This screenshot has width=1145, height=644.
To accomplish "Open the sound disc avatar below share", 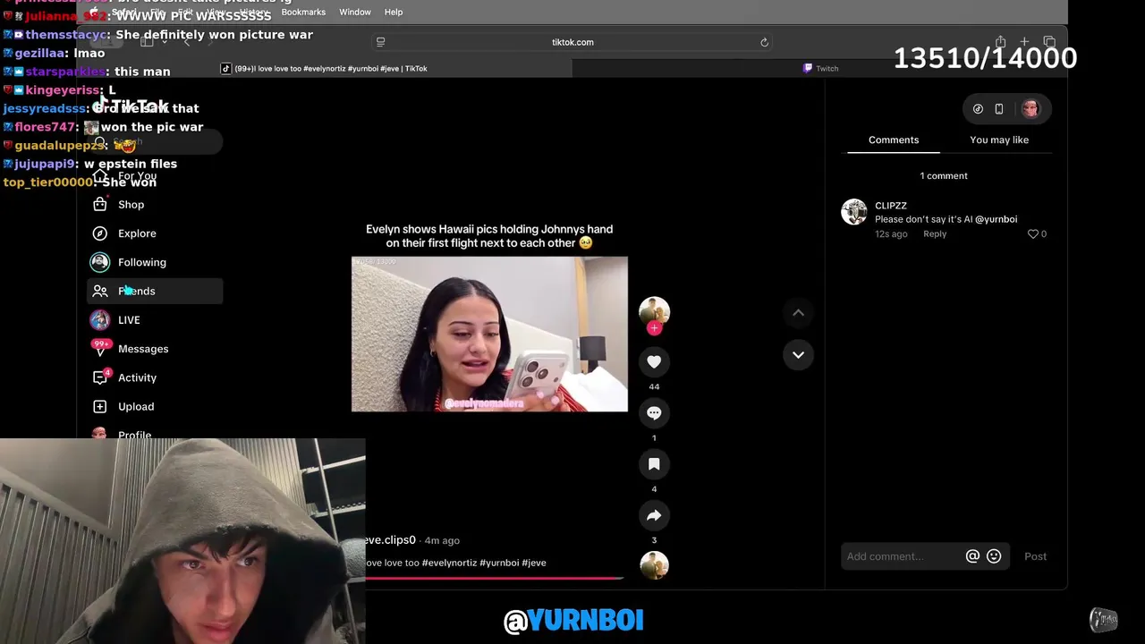I will coord(654,565).
